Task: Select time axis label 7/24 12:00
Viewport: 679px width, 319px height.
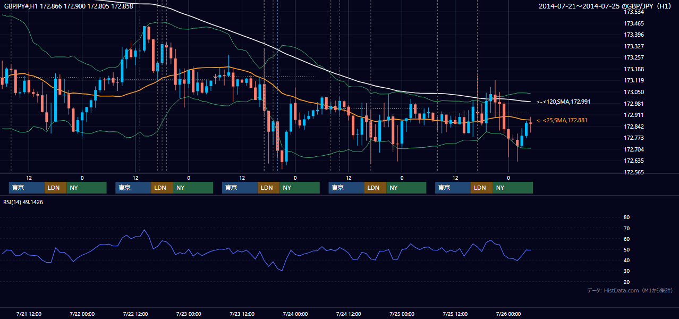Action: click(349, 314)
